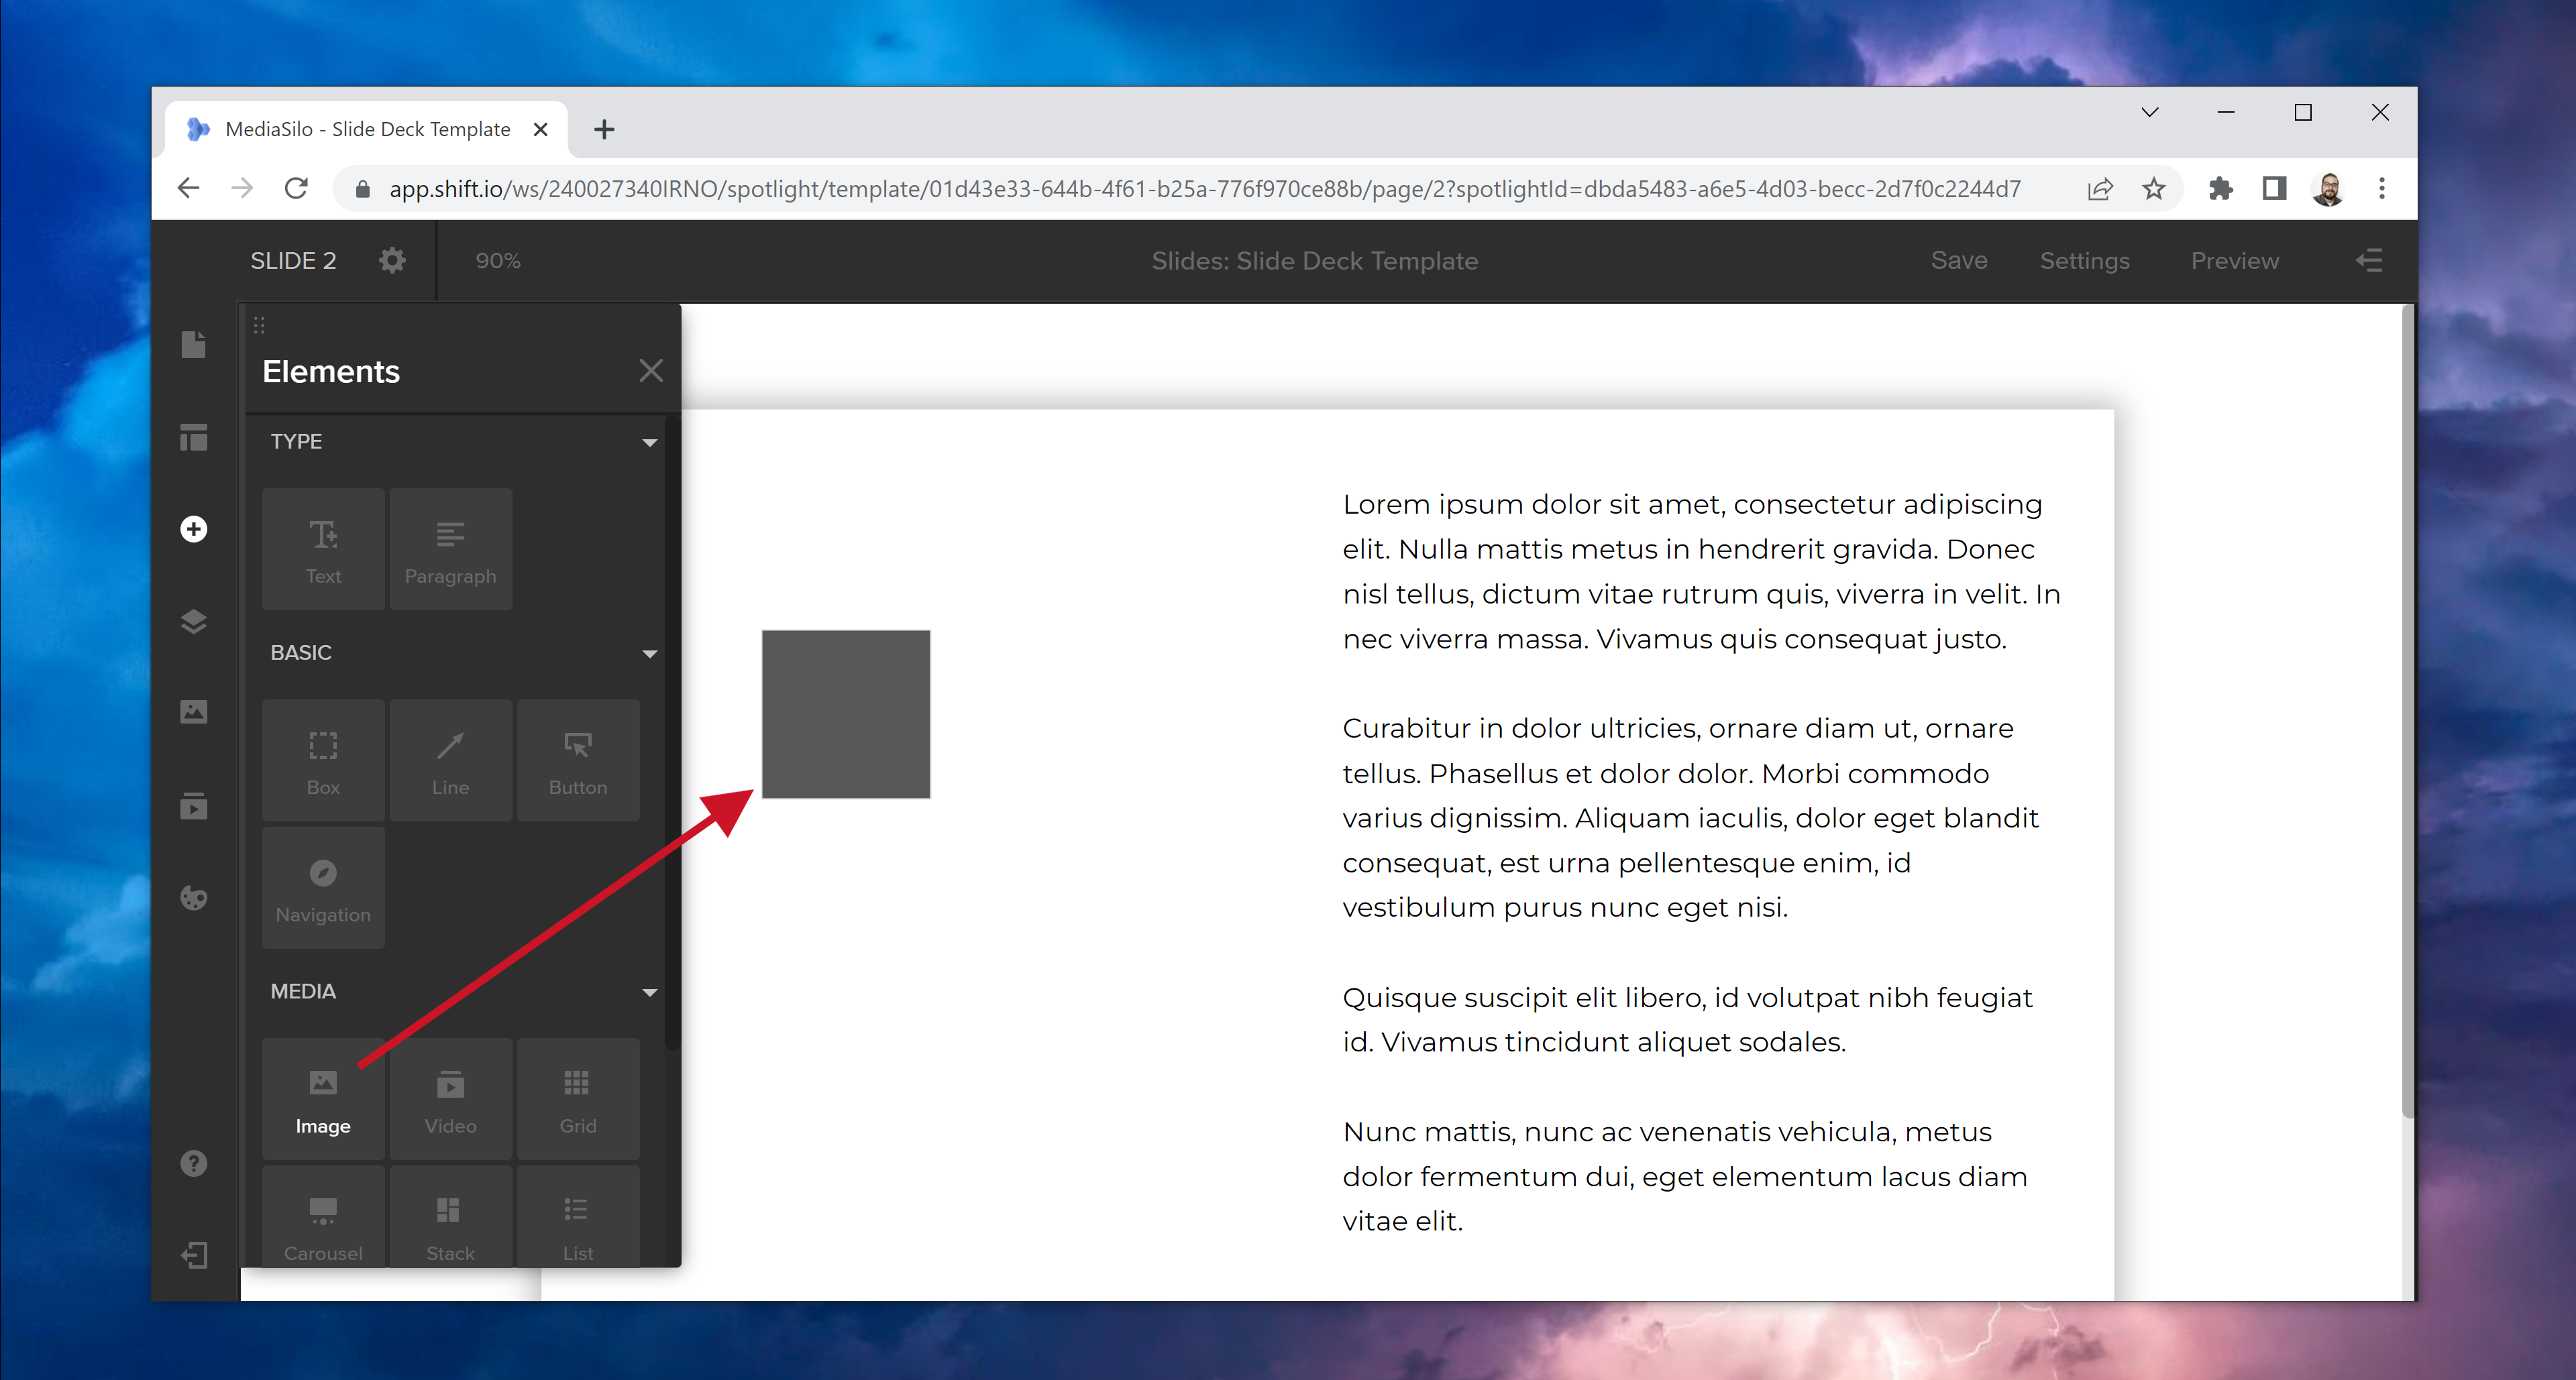Close the Elements panel

651,371
